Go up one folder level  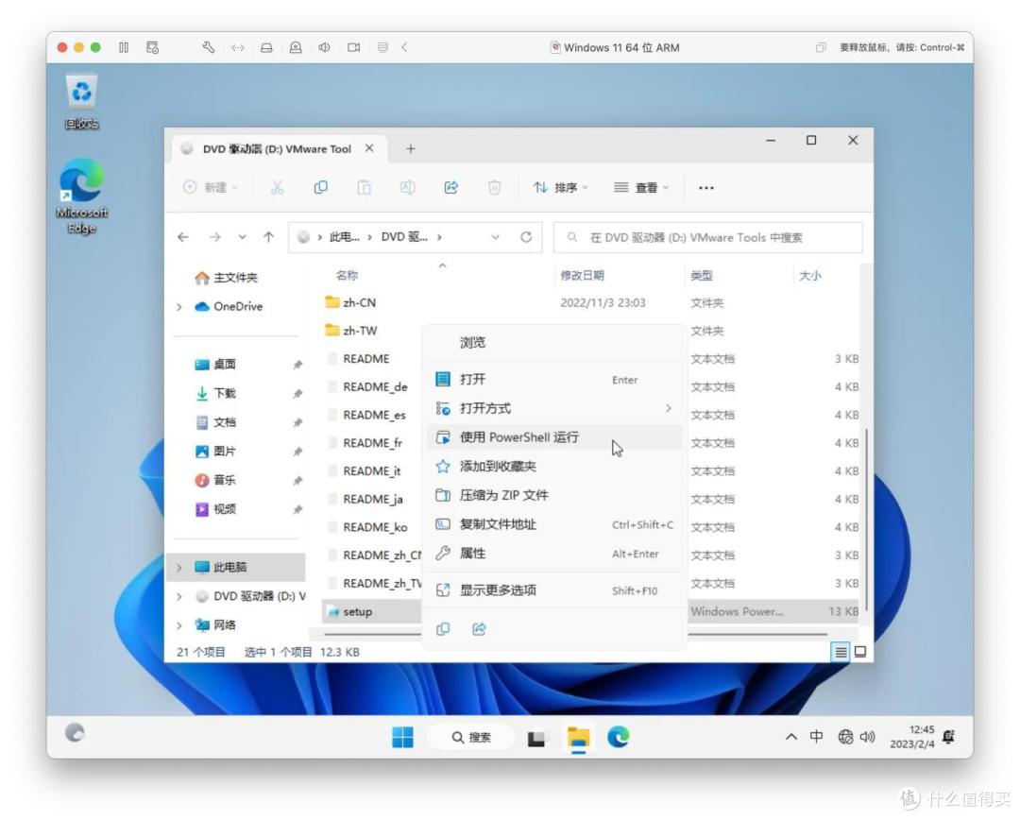point(268,237)
